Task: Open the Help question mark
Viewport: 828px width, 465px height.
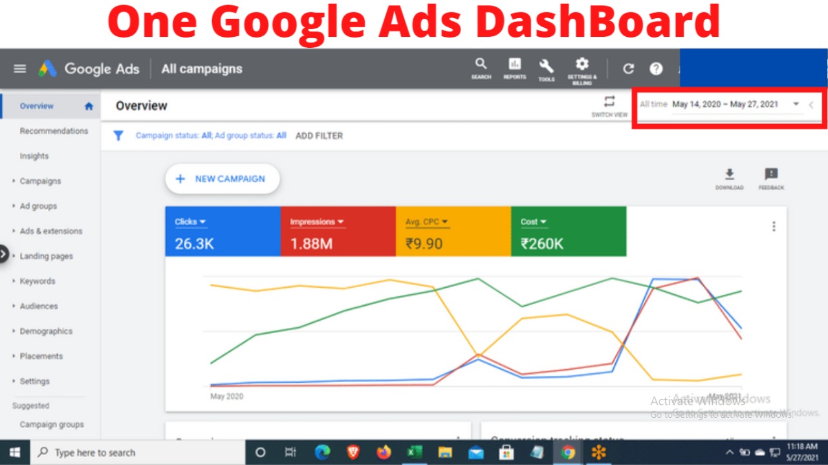Action: (656, 69)
